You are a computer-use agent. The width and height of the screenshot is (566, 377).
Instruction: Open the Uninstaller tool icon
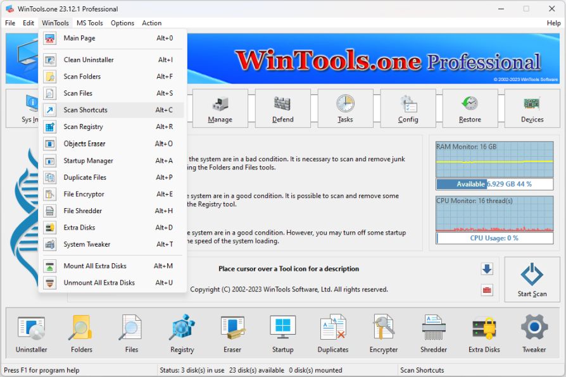[32, 333]
